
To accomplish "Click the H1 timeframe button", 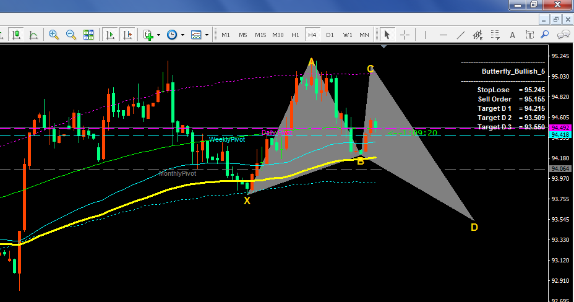I will tap(295, 35).
